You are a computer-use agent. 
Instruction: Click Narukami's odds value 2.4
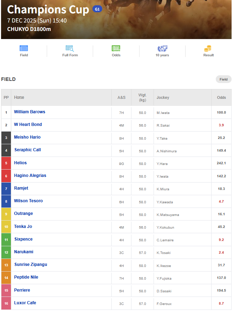tap(221, 253)
